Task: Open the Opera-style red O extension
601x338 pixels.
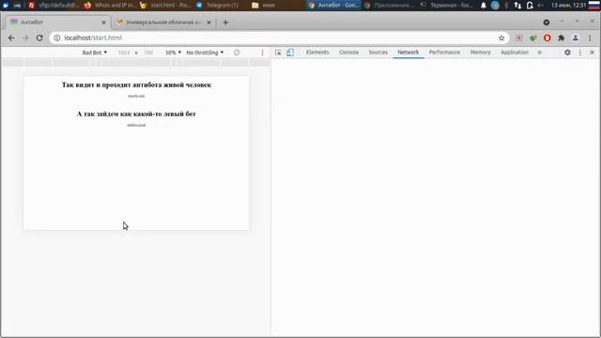Action: (547, 38)
